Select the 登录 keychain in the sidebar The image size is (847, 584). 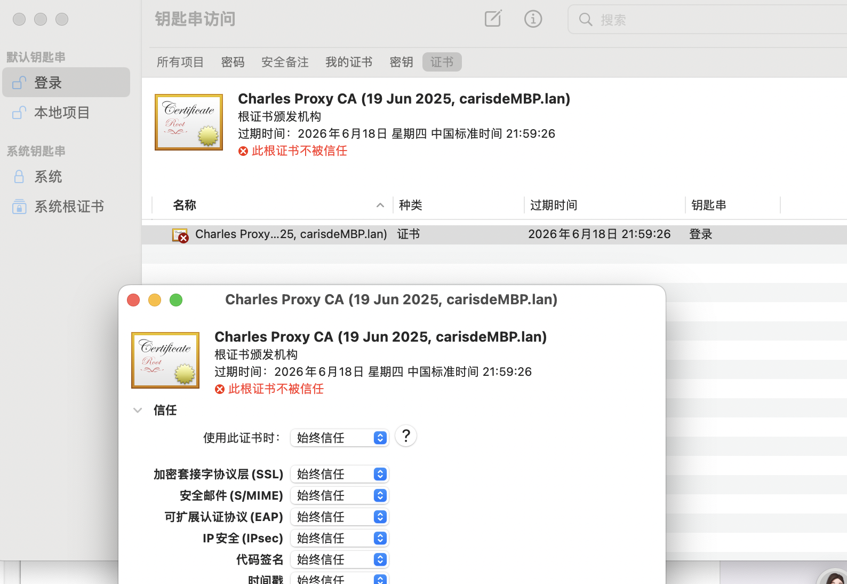point(66,82)
